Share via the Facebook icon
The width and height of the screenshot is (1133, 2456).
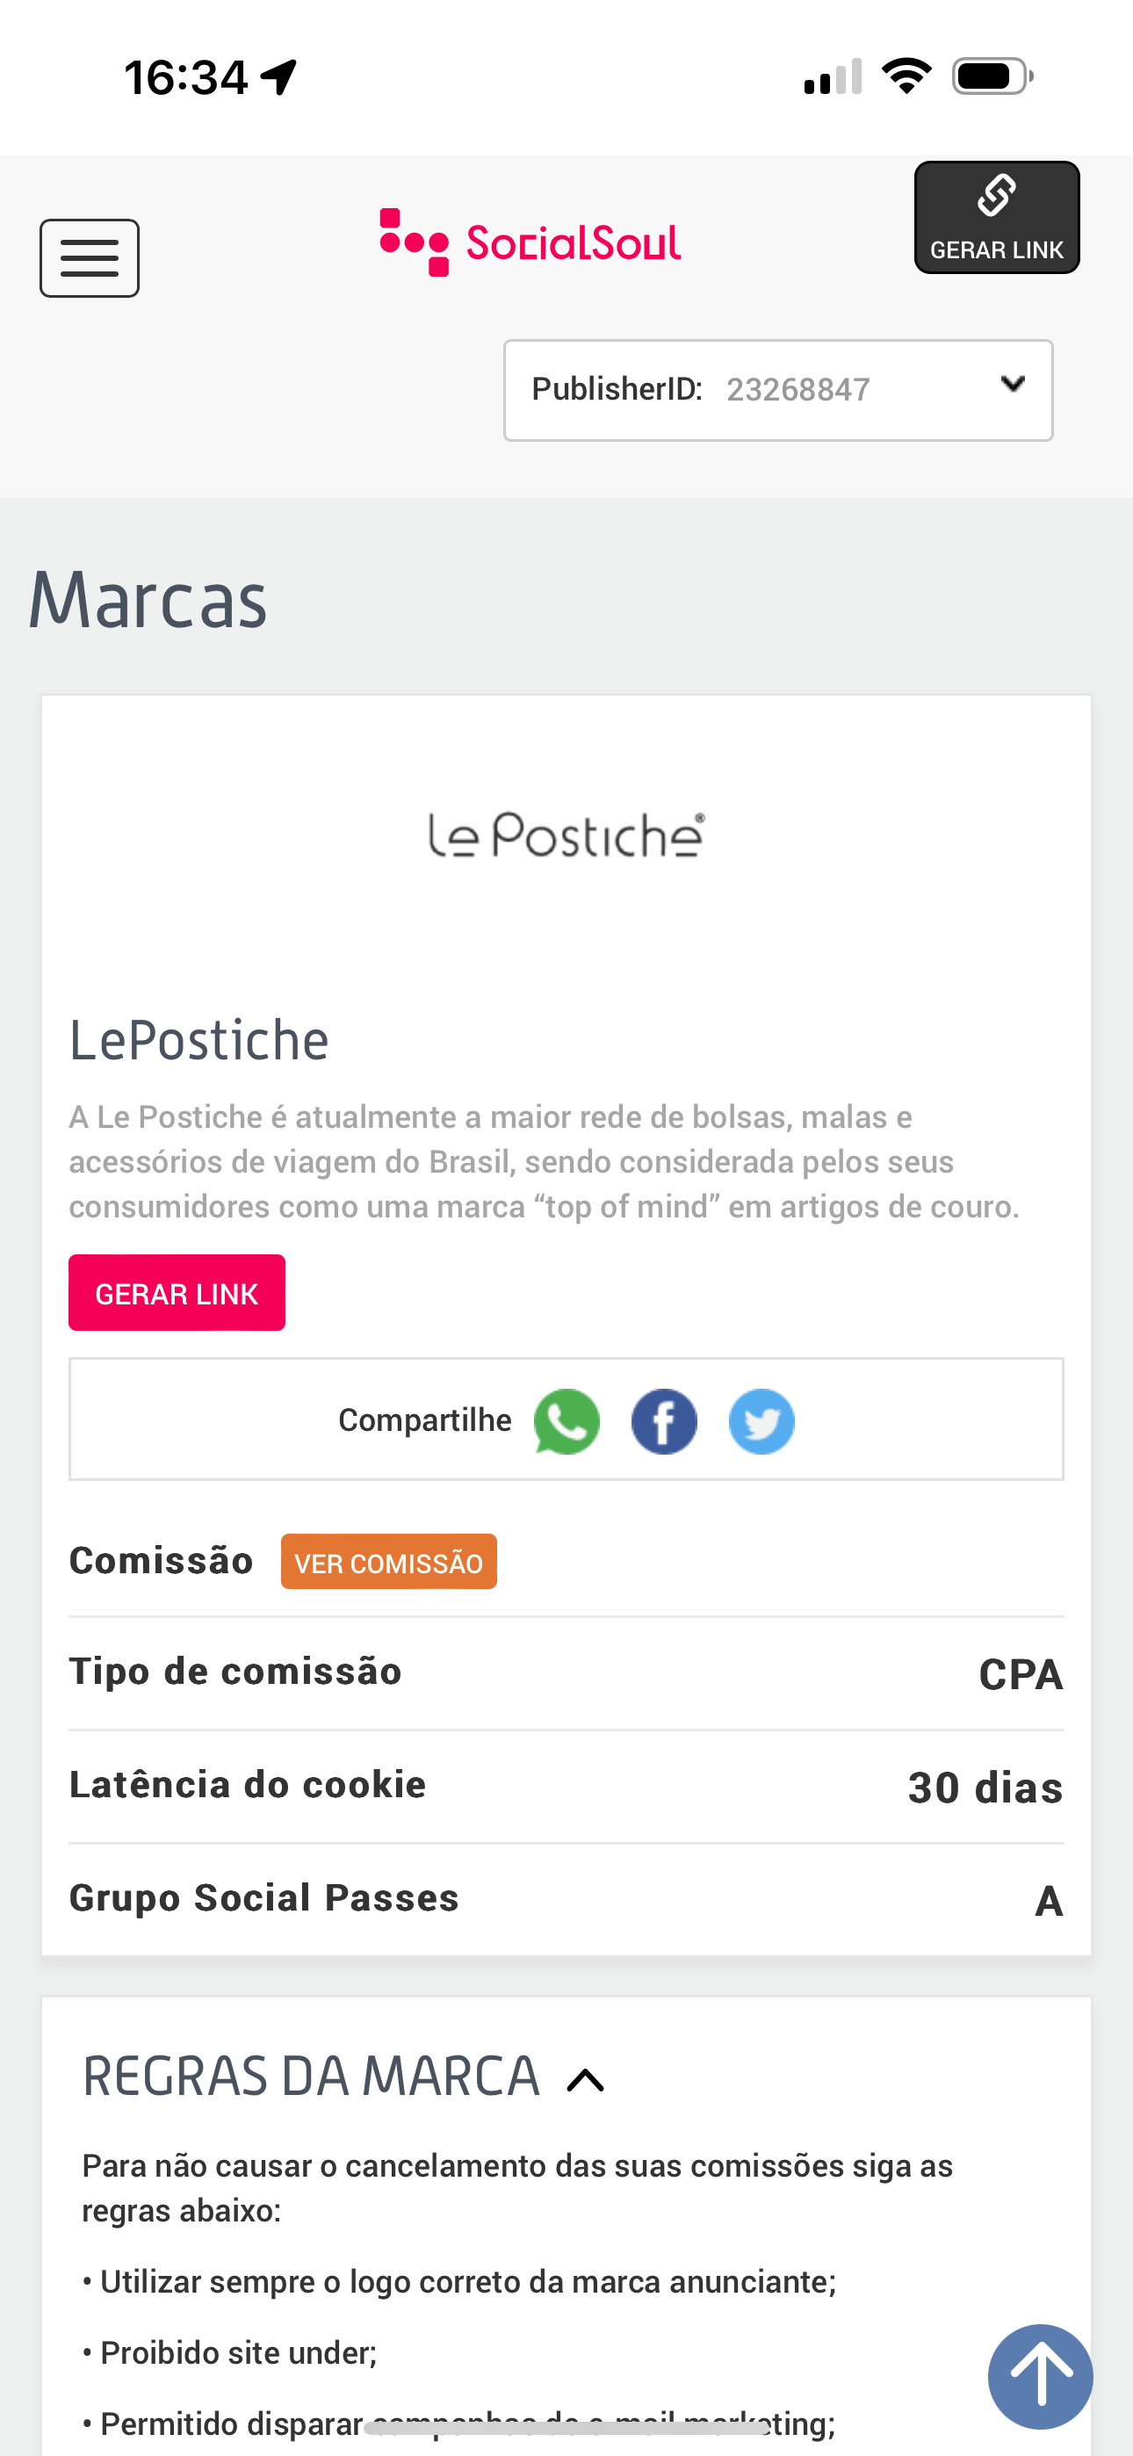point(664,1420)
